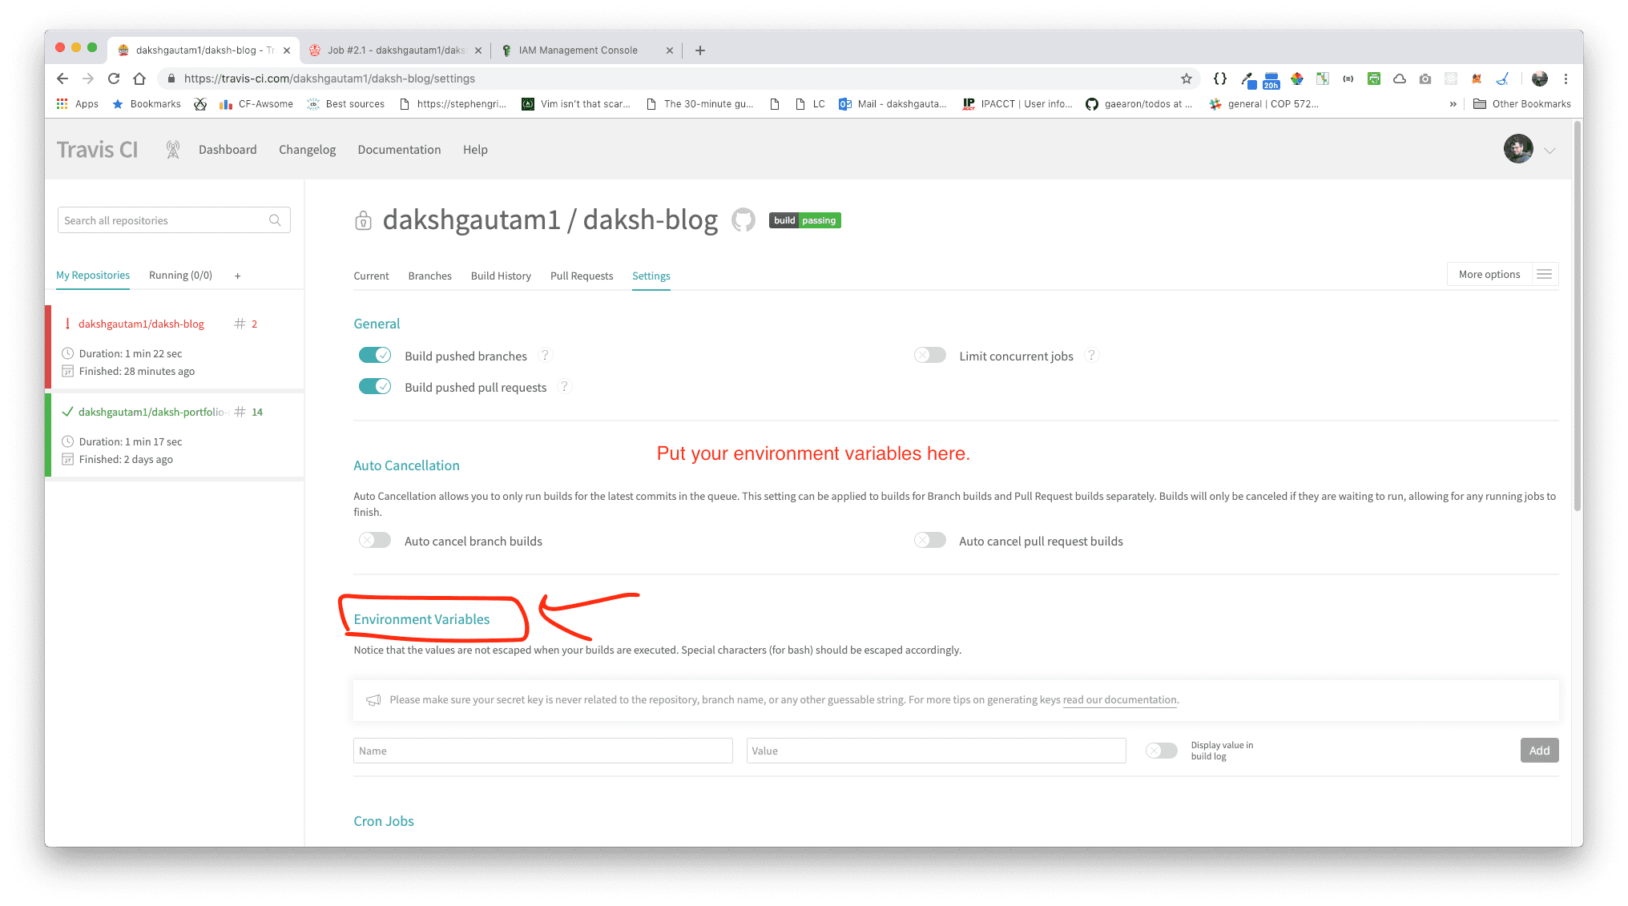Open dakshgautam1/daksh-blog repository in sidebar
The height and width of the screenshot is (906, 1628).
[141, 324]
